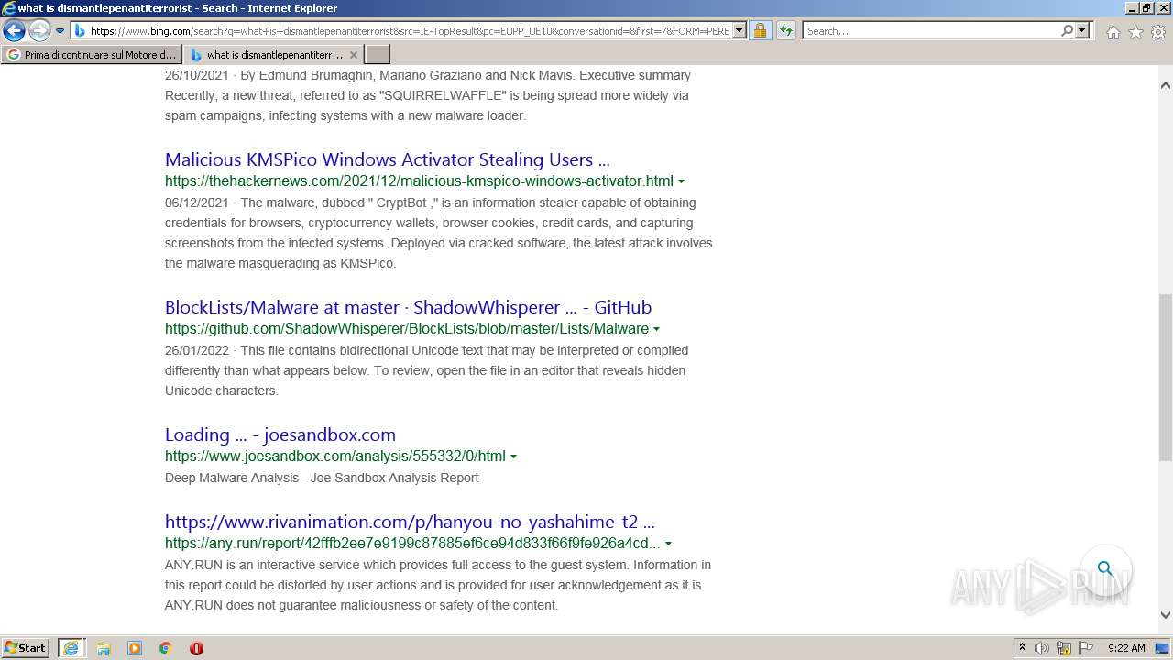This screenshot has height=660, width=1173.
Task: Go forward using the Forward arrow
Action: [x=39, y=31]
